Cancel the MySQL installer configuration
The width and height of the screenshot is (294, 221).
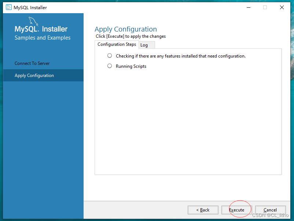tap(271, 210)
